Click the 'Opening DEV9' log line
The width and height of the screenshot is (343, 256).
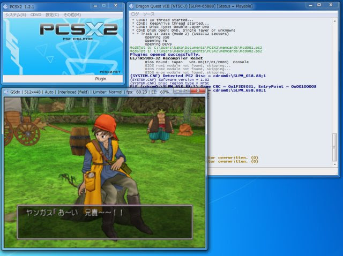tap(158, 44)
